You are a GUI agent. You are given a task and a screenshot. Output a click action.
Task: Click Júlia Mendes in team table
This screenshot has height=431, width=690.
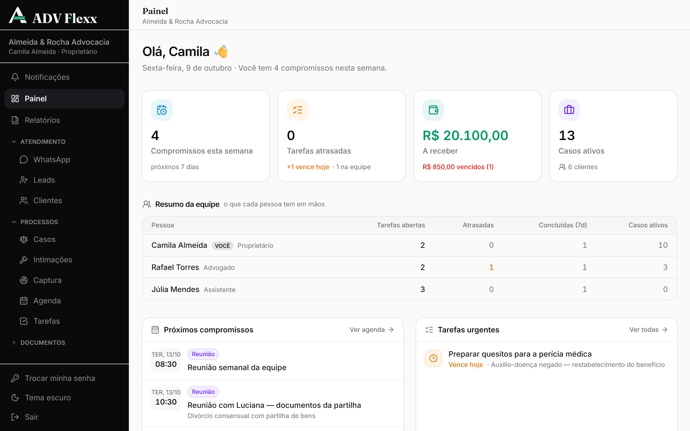[x=175, y=289]
